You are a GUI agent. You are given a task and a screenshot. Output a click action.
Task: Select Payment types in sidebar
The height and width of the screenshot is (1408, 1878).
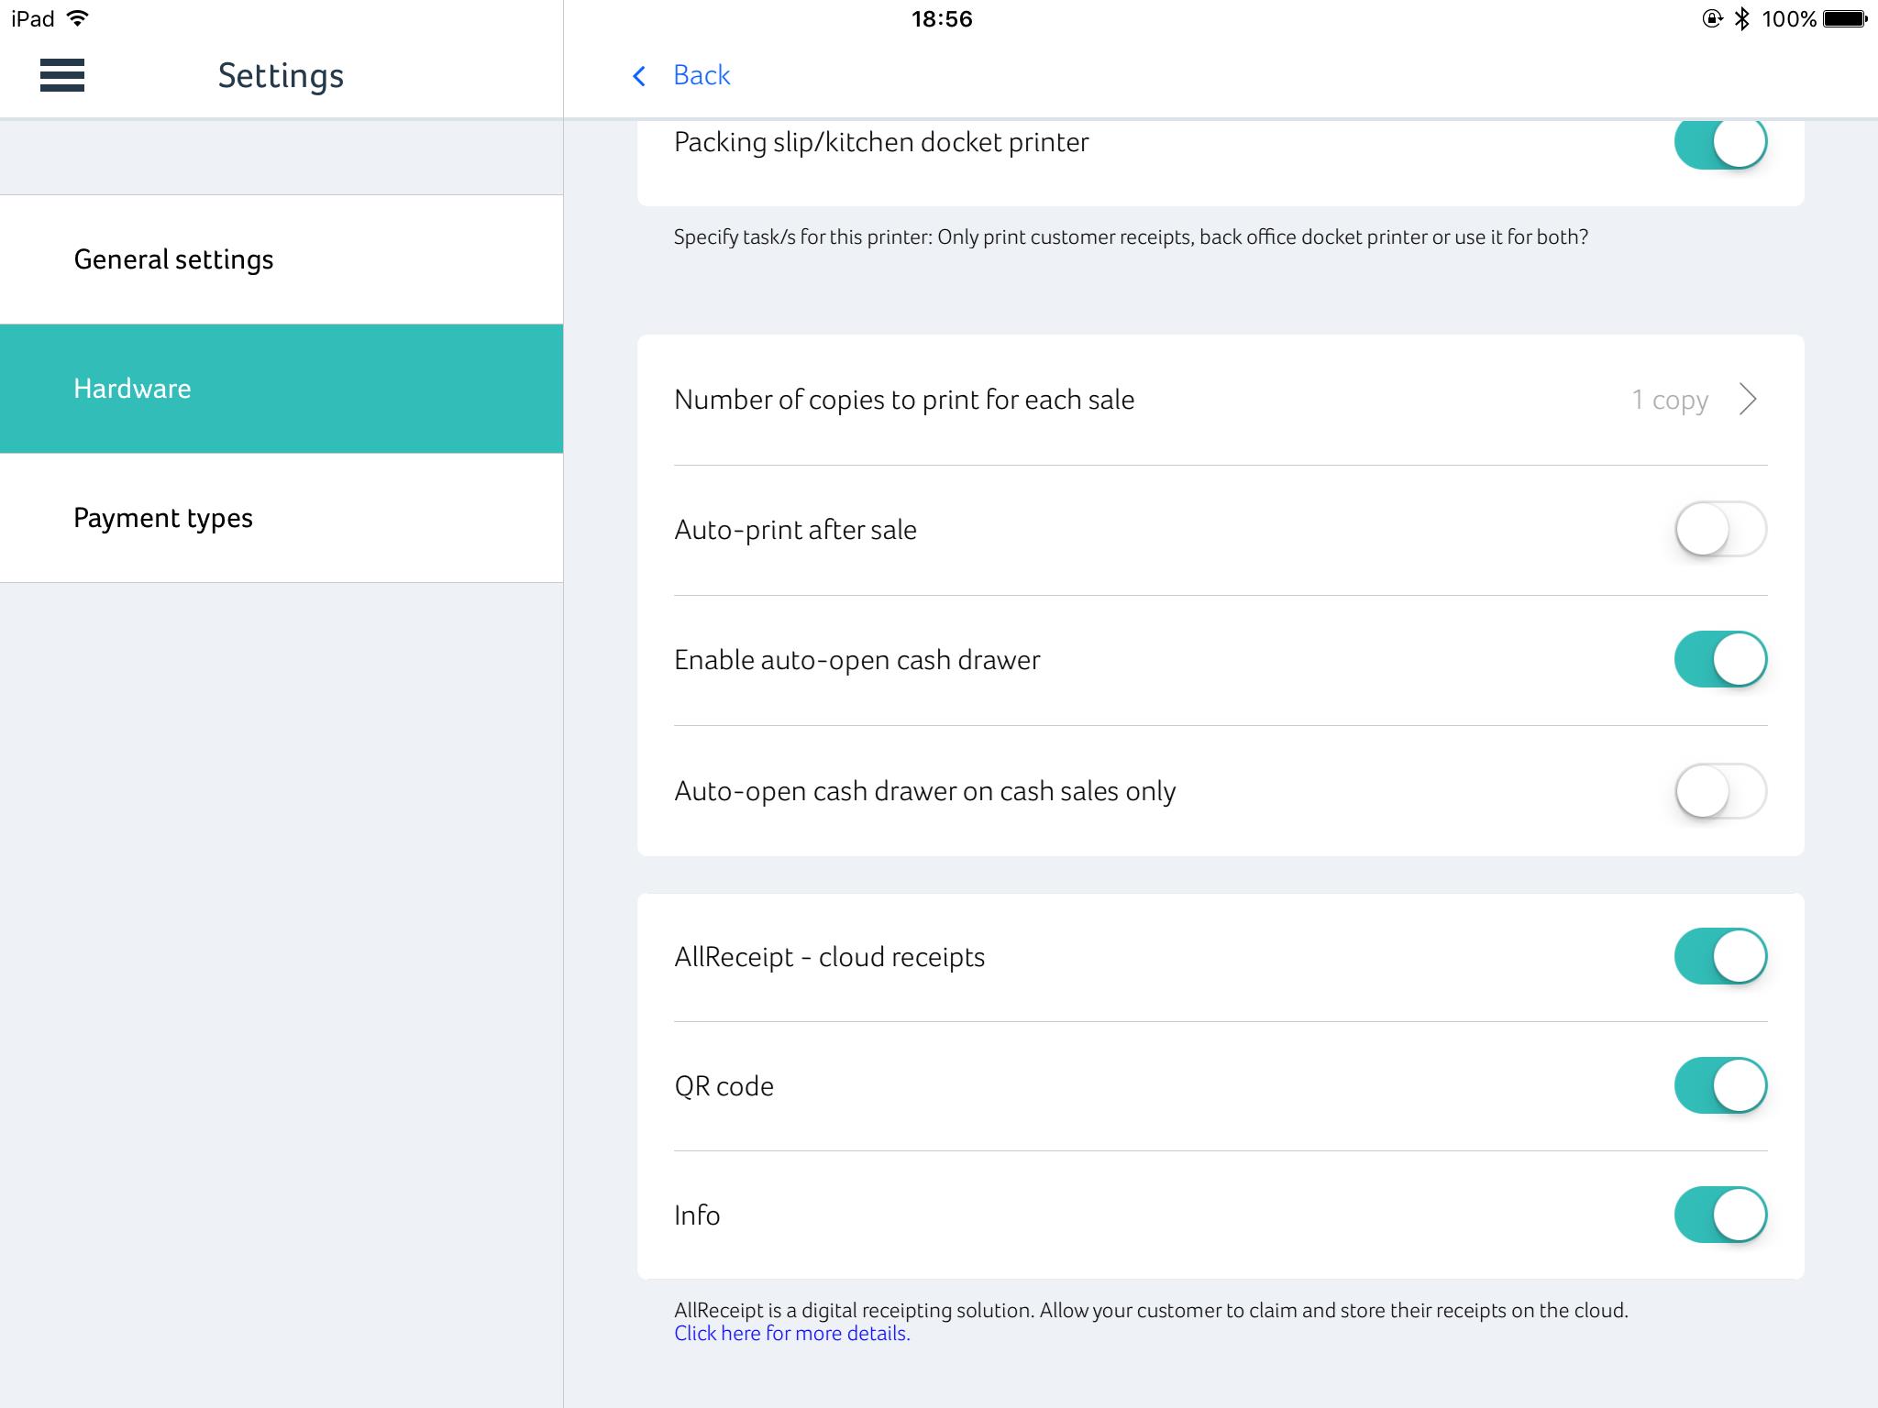[x=163, y=518]
